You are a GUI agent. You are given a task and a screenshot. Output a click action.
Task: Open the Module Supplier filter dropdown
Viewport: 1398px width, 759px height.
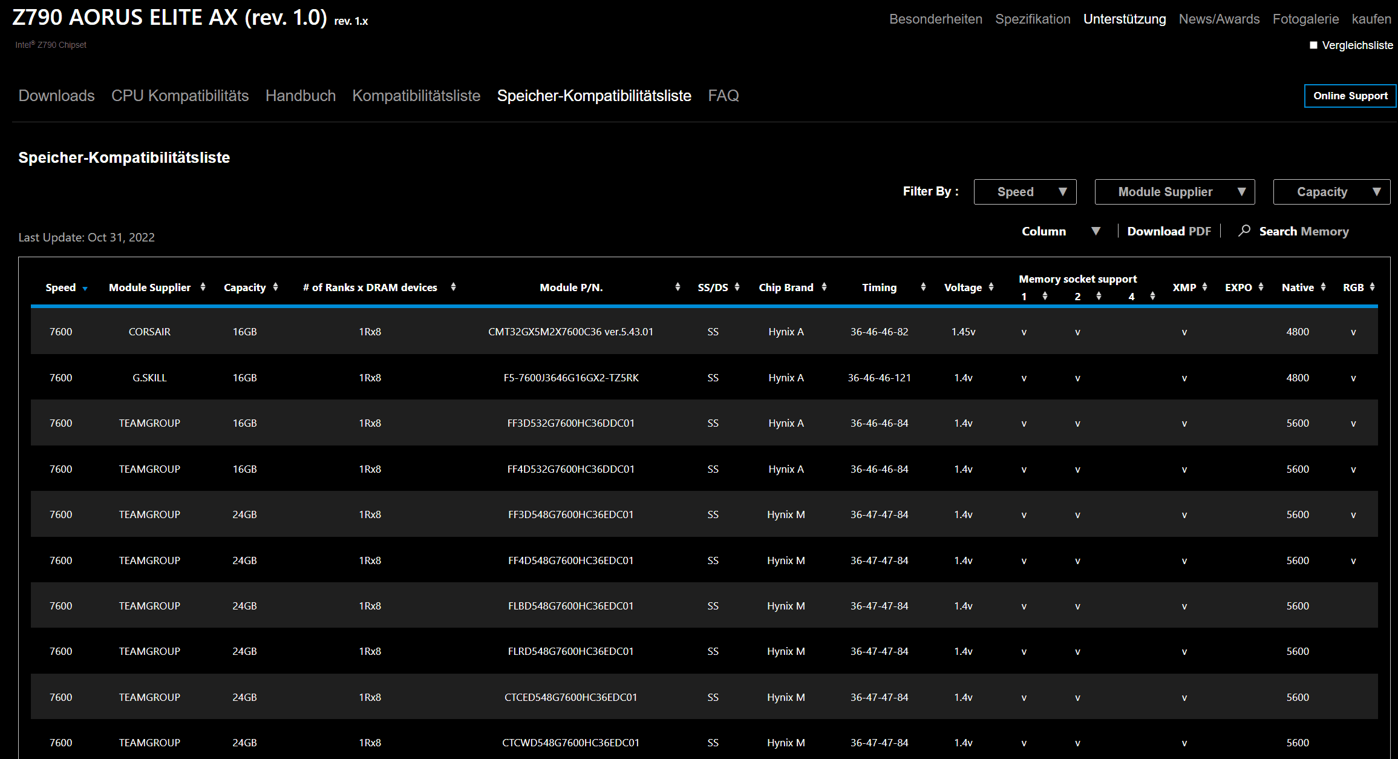point(1175,192)
